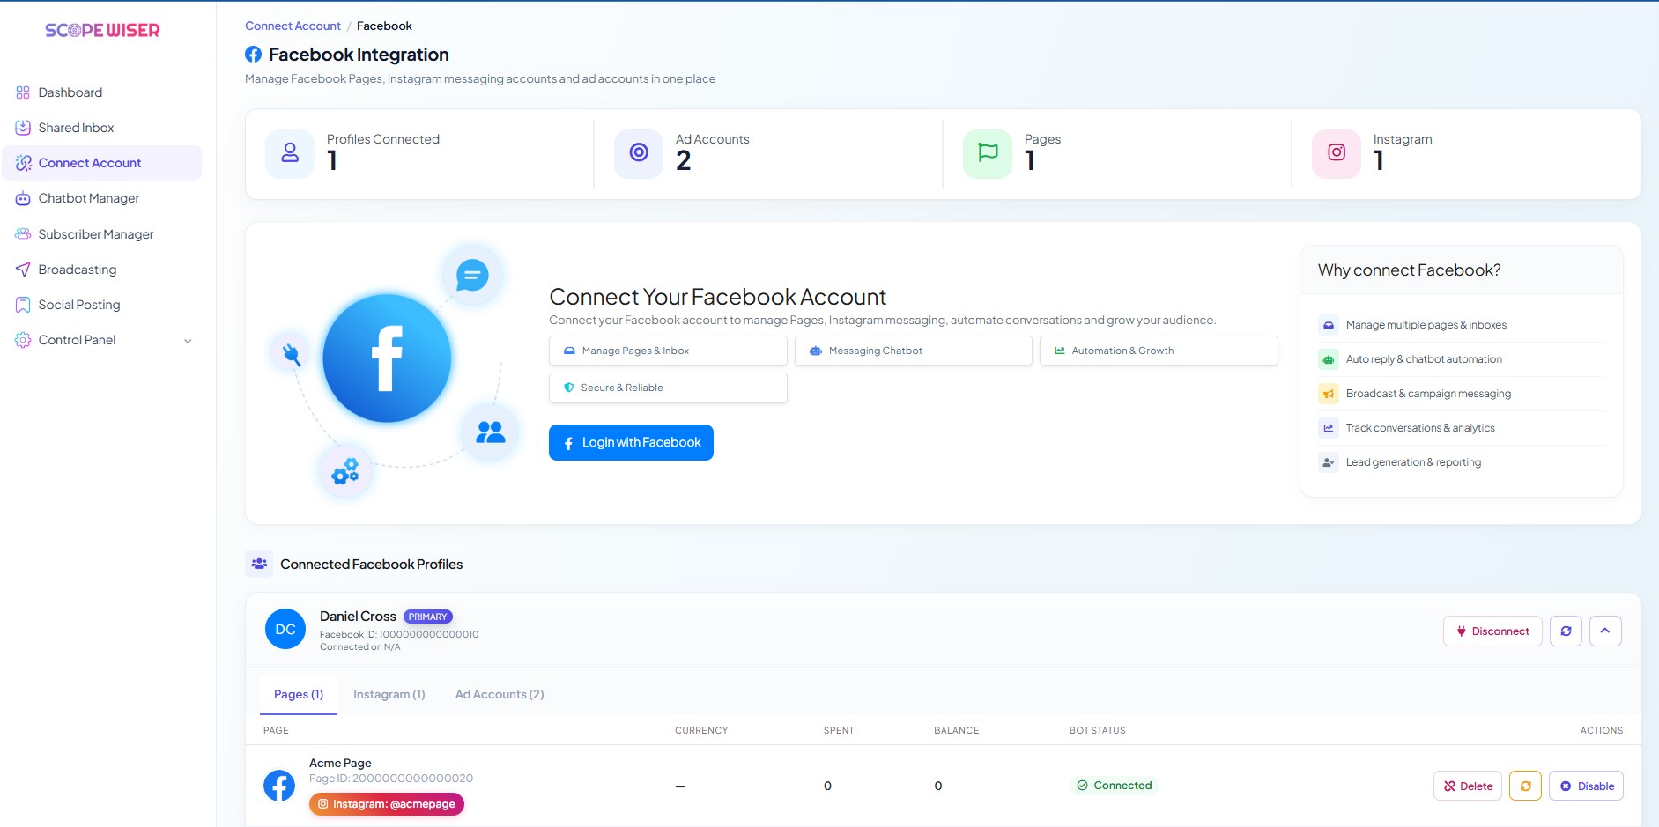Image resolution: width=1659 pixels, height=827 pixels.
Task: Click the Secure & Reliable shield chip
Action: 668,388
